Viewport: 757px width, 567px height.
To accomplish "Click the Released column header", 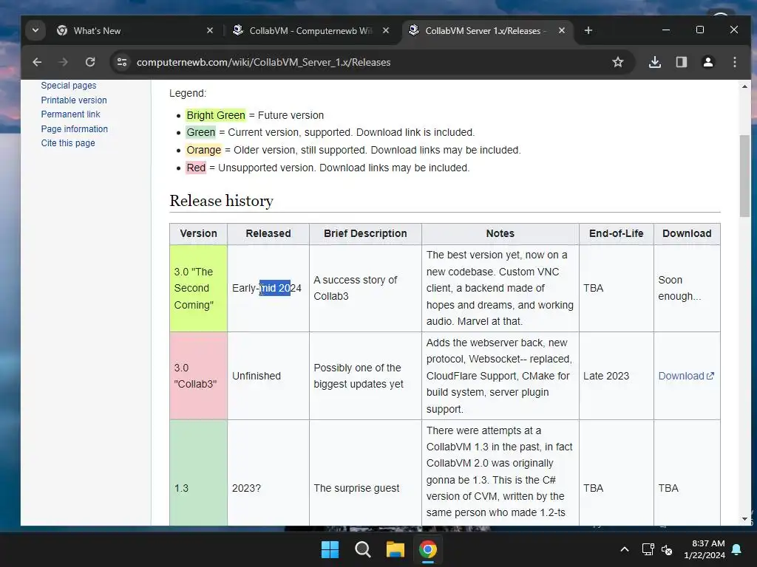I will pos(268,233).
